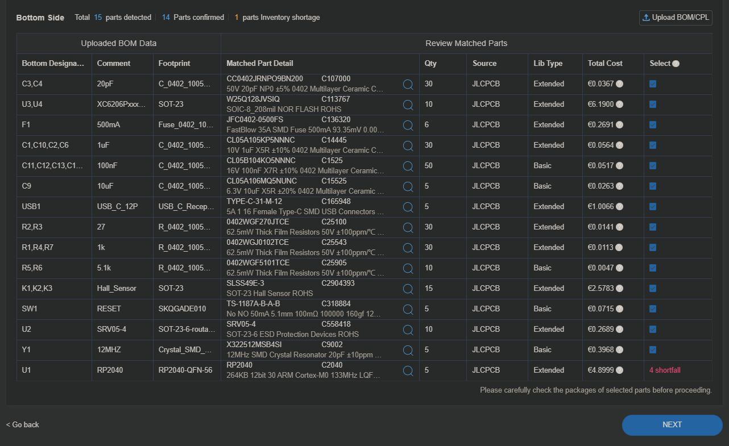The image size is (729, 446).
Task: Open part search for 100nF CL05B104KO5NNNC
Action: coord(408,166)
